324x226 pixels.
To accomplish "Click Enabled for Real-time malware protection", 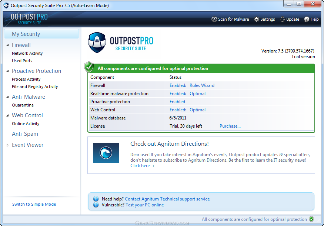I will click(178, 94).
